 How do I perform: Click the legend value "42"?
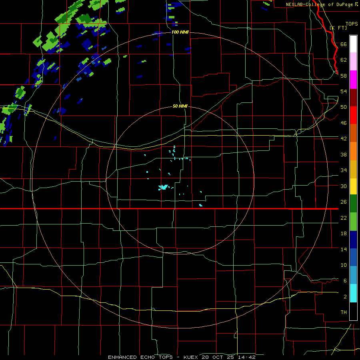344,139
